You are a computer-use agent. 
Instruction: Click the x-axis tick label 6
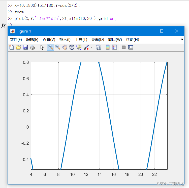click(45, 174)
